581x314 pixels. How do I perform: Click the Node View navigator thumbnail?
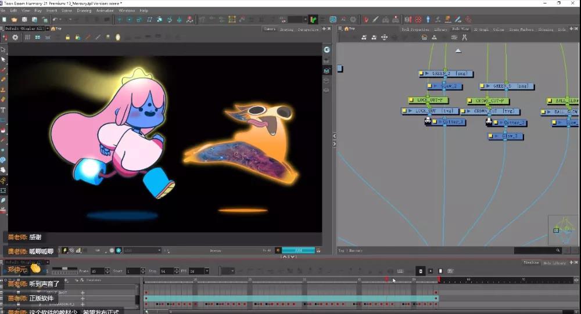pos(563,230)
